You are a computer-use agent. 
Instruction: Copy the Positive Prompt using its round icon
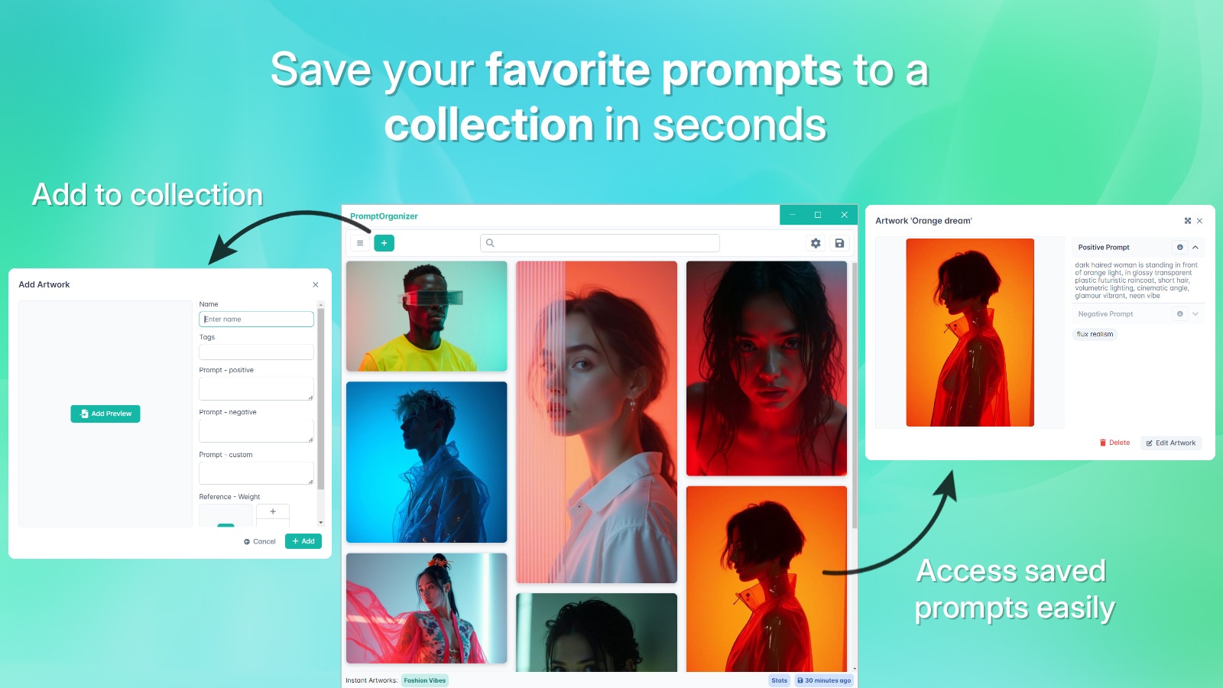(1180, 247)
